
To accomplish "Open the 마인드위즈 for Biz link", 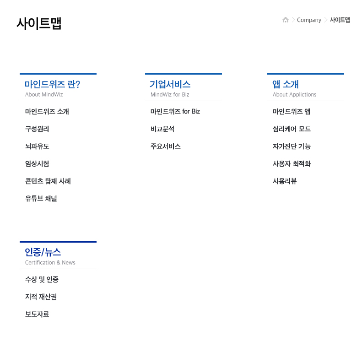I will click(175, 112).
